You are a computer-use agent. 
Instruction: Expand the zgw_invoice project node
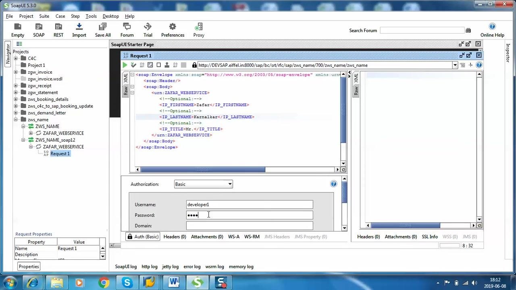point(16,72)
